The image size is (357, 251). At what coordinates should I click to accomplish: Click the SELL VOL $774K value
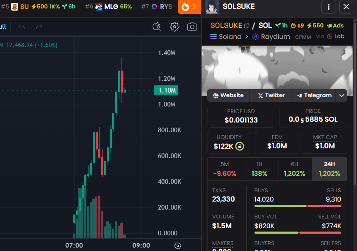pyautogui.click(x=332, y=226)
